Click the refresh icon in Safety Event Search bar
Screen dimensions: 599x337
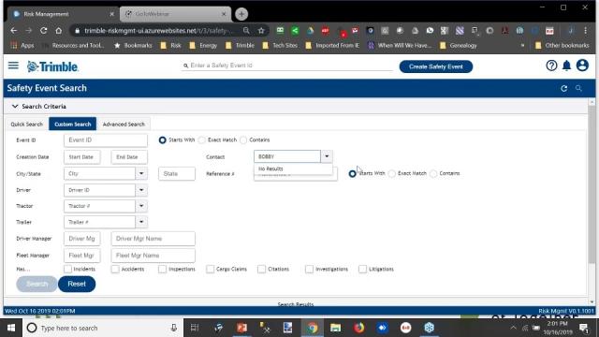(563, 88)
